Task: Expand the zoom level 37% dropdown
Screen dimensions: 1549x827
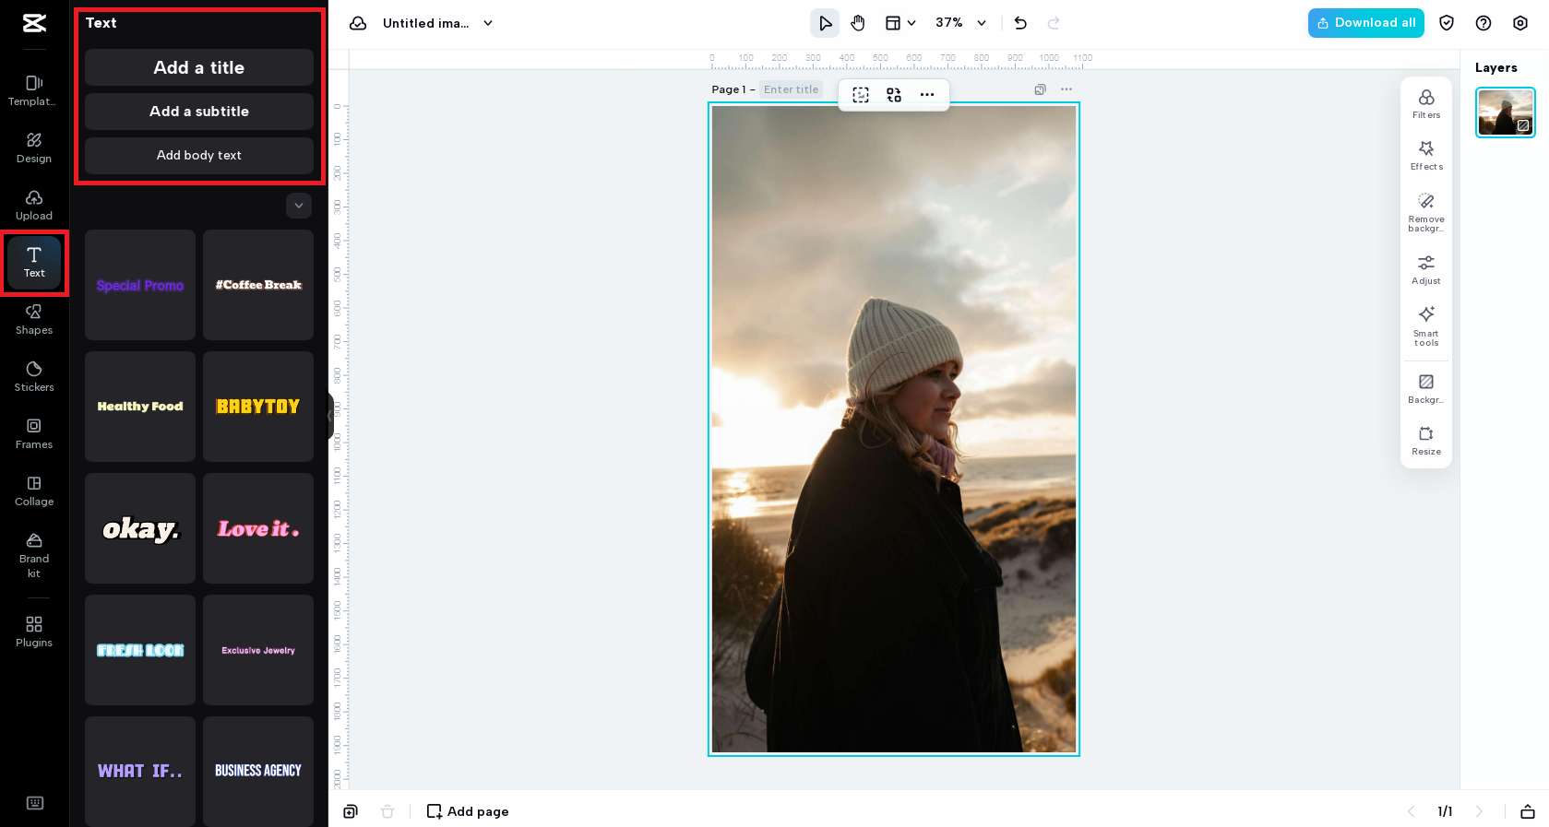Action: [x=982, y=23]
